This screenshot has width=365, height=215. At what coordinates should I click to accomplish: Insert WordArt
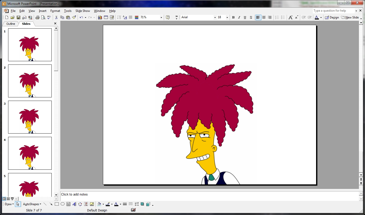74,204
